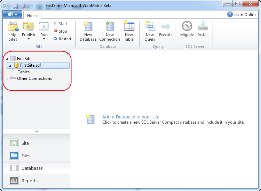Viewport: 261px width, 191px height.
Task: Open My Sites
Action: [13, 31]
